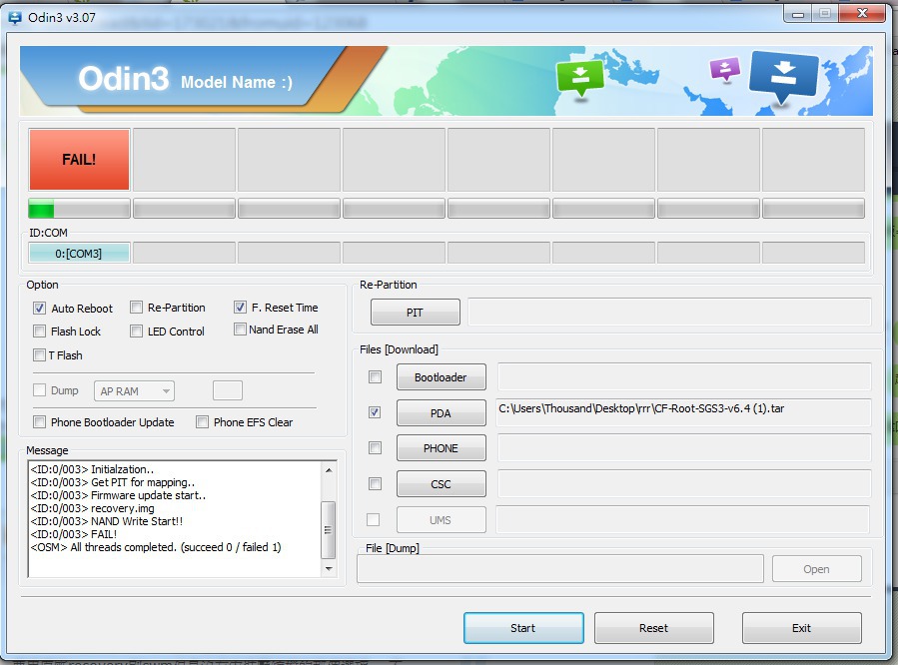Click the PDA file path field

pos(684,412)
